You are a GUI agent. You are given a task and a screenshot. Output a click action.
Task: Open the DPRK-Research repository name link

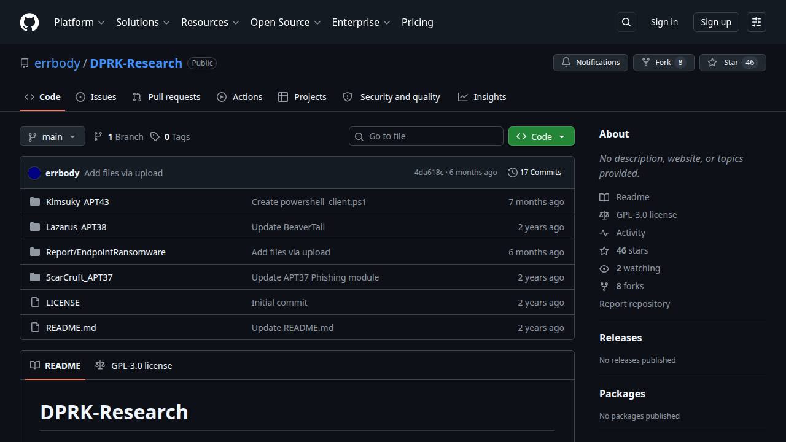tap(136, 63)
